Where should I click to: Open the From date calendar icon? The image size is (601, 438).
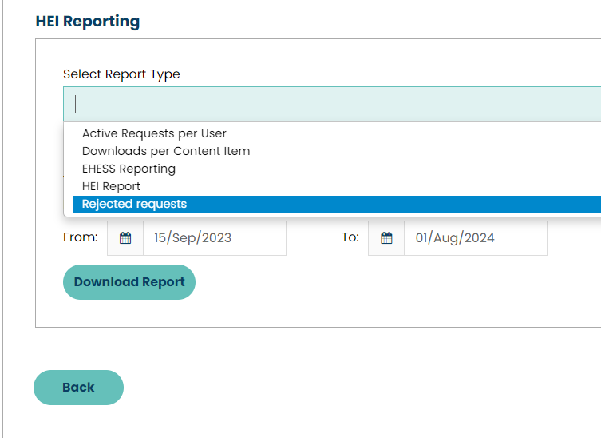[125, 238]
